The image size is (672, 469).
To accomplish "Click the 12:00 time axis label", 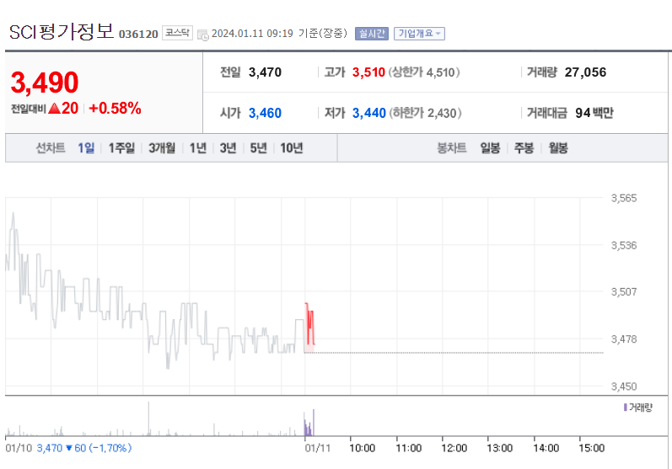I will click(454, 448).
